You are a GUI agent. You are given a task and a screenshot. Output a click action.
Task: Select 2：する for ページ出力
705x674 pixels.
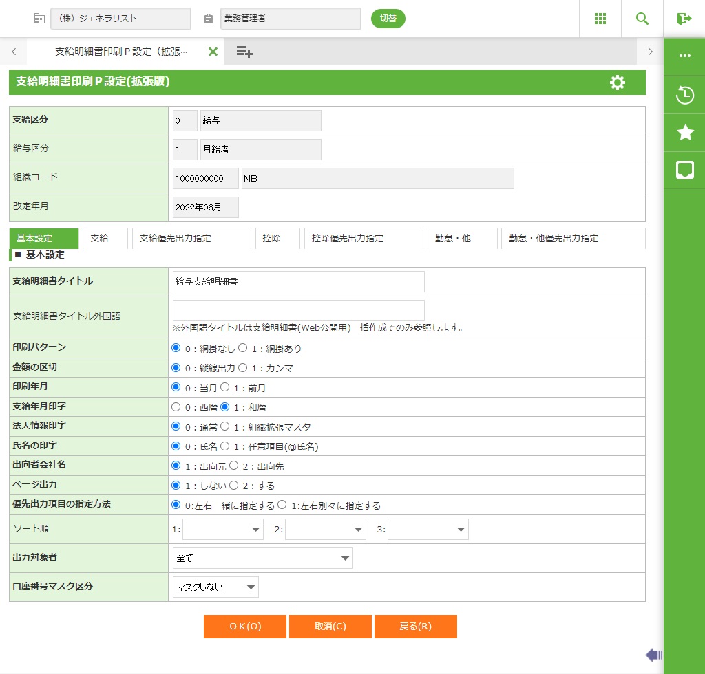tap(234, 486)
